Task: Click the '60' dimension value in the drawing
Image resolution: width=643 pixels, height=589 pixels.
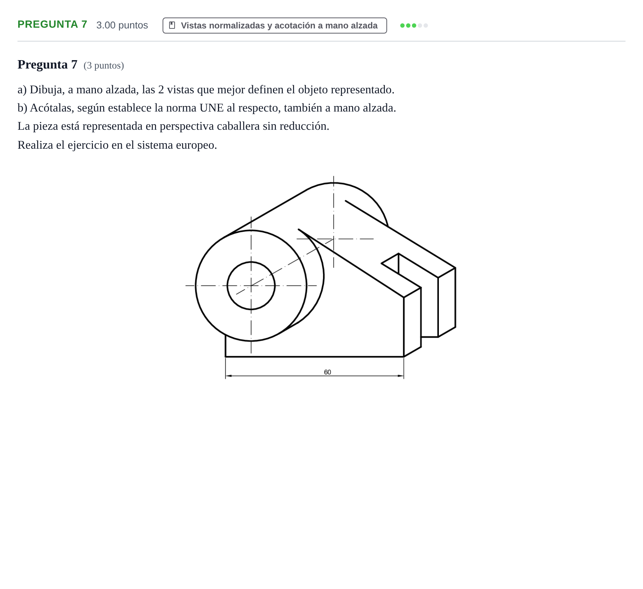Action: tap(327, 372)
